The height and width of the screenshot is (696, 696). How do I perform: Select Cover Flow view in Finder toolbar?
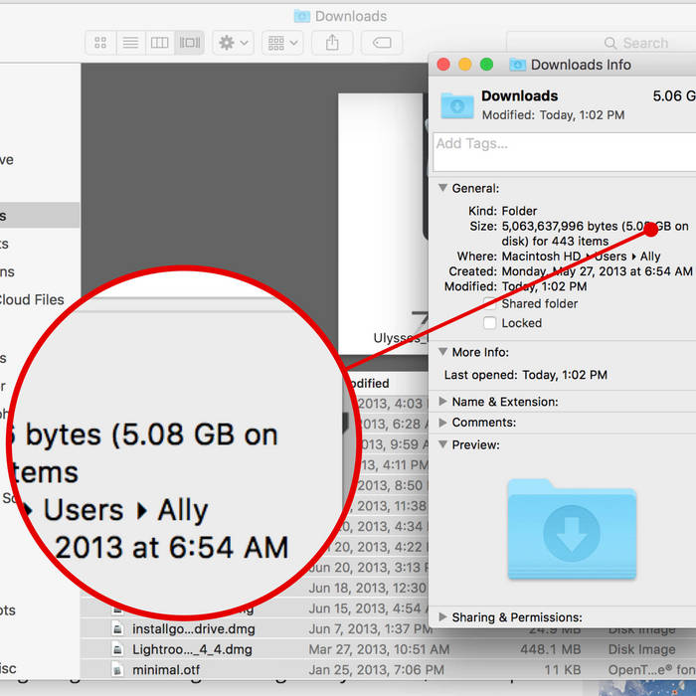point(190,43)
